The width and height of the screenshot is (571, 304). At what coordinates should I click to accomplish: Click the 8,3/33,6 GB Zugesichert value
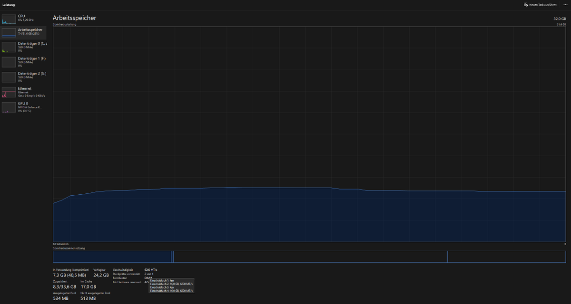64,287
